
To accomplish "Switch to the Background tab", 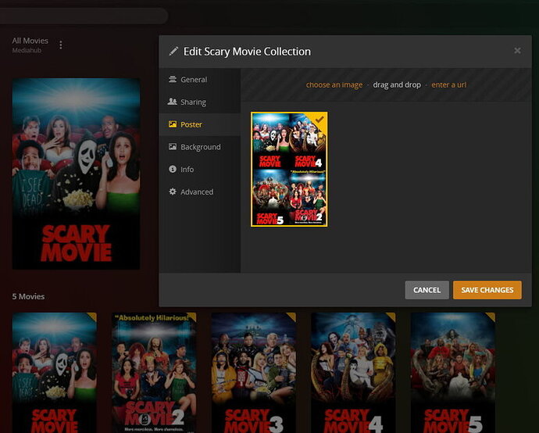I will [x=200, y=147].
